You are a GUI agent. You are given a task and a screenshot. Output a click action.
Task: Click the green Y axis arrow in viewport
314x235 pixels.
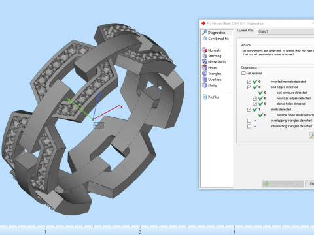[69, 100]
